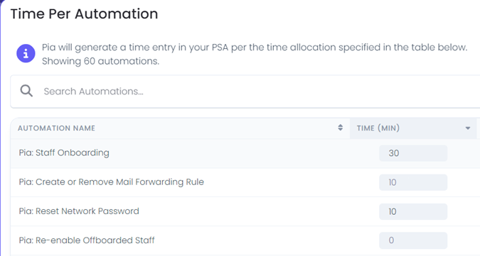480x256 pixels.
Task: Edit the Reset Network Password time field
Action: coord(413,211)
